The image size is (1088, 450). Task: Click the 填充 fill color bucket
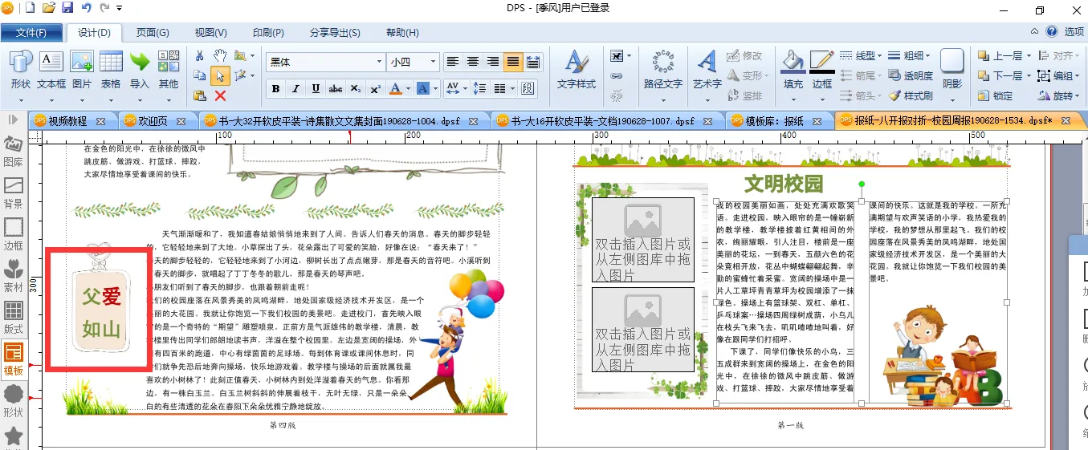793,70
